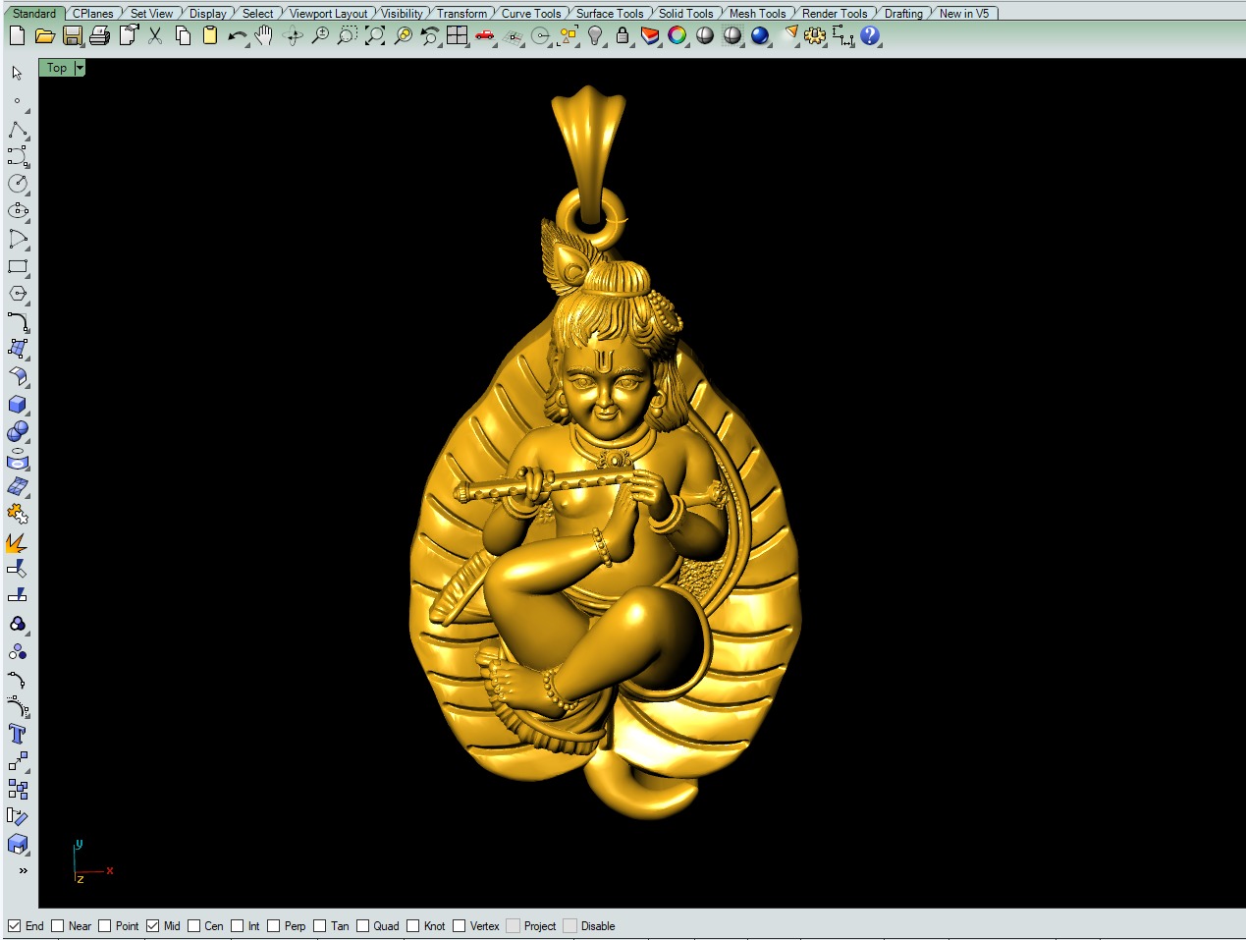The image size is (1246, 940).
Task: Save the model using the floppy disk icon
Action: (72, 36)
